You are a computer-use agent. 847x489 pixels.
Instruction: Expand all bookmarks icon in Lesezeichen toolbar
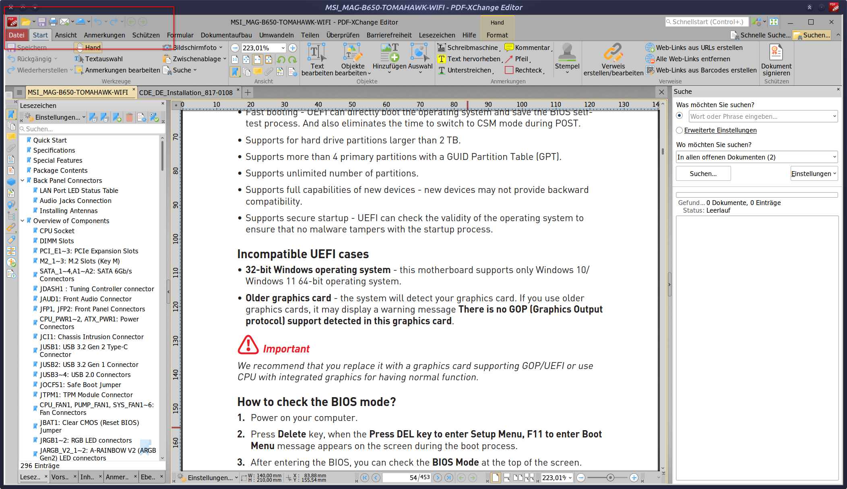[93, 117]
